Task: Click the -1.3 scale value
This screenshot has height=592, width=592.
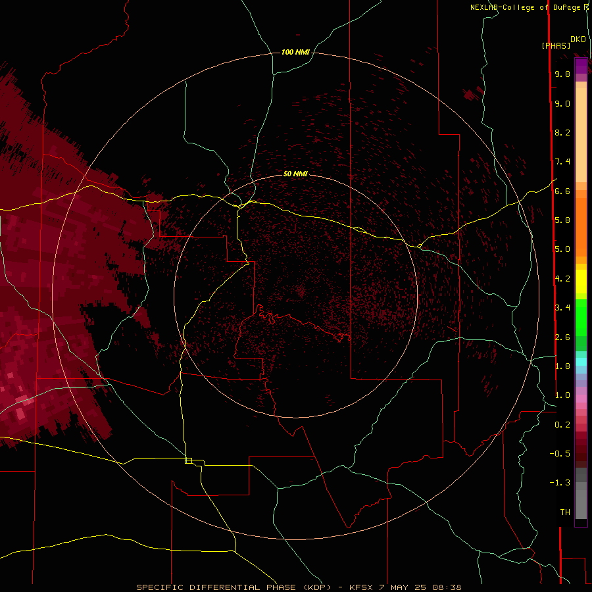Action: pos(560,483)
